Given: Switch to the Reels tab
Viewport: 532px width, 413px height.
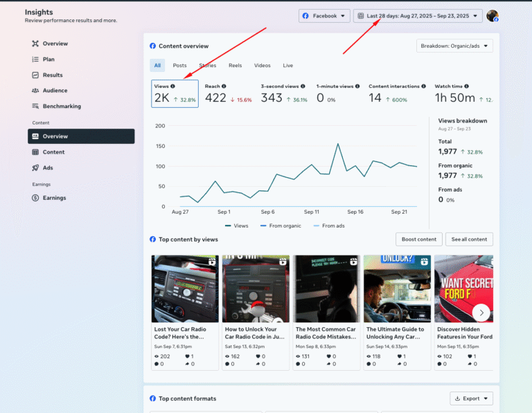Looking at the screenshot, I should (x=236, y=66).
